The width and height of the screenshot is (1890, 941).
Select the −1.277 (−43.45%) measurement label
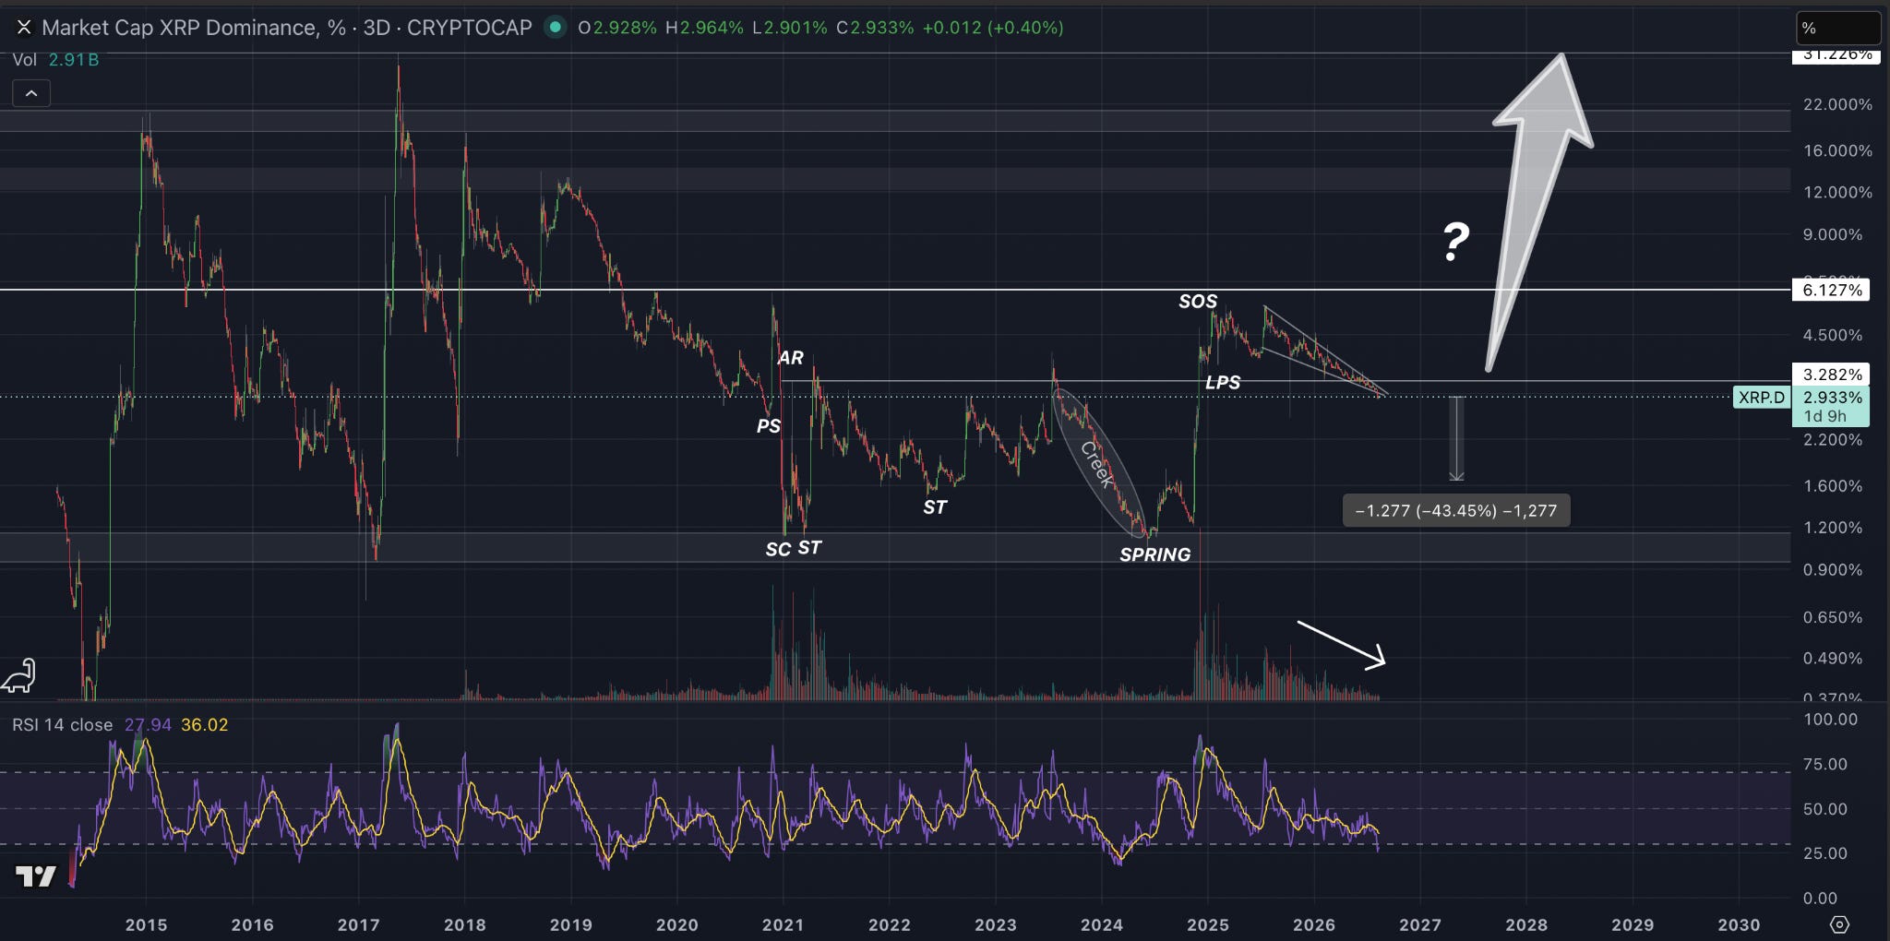[x=1456, y=511]
